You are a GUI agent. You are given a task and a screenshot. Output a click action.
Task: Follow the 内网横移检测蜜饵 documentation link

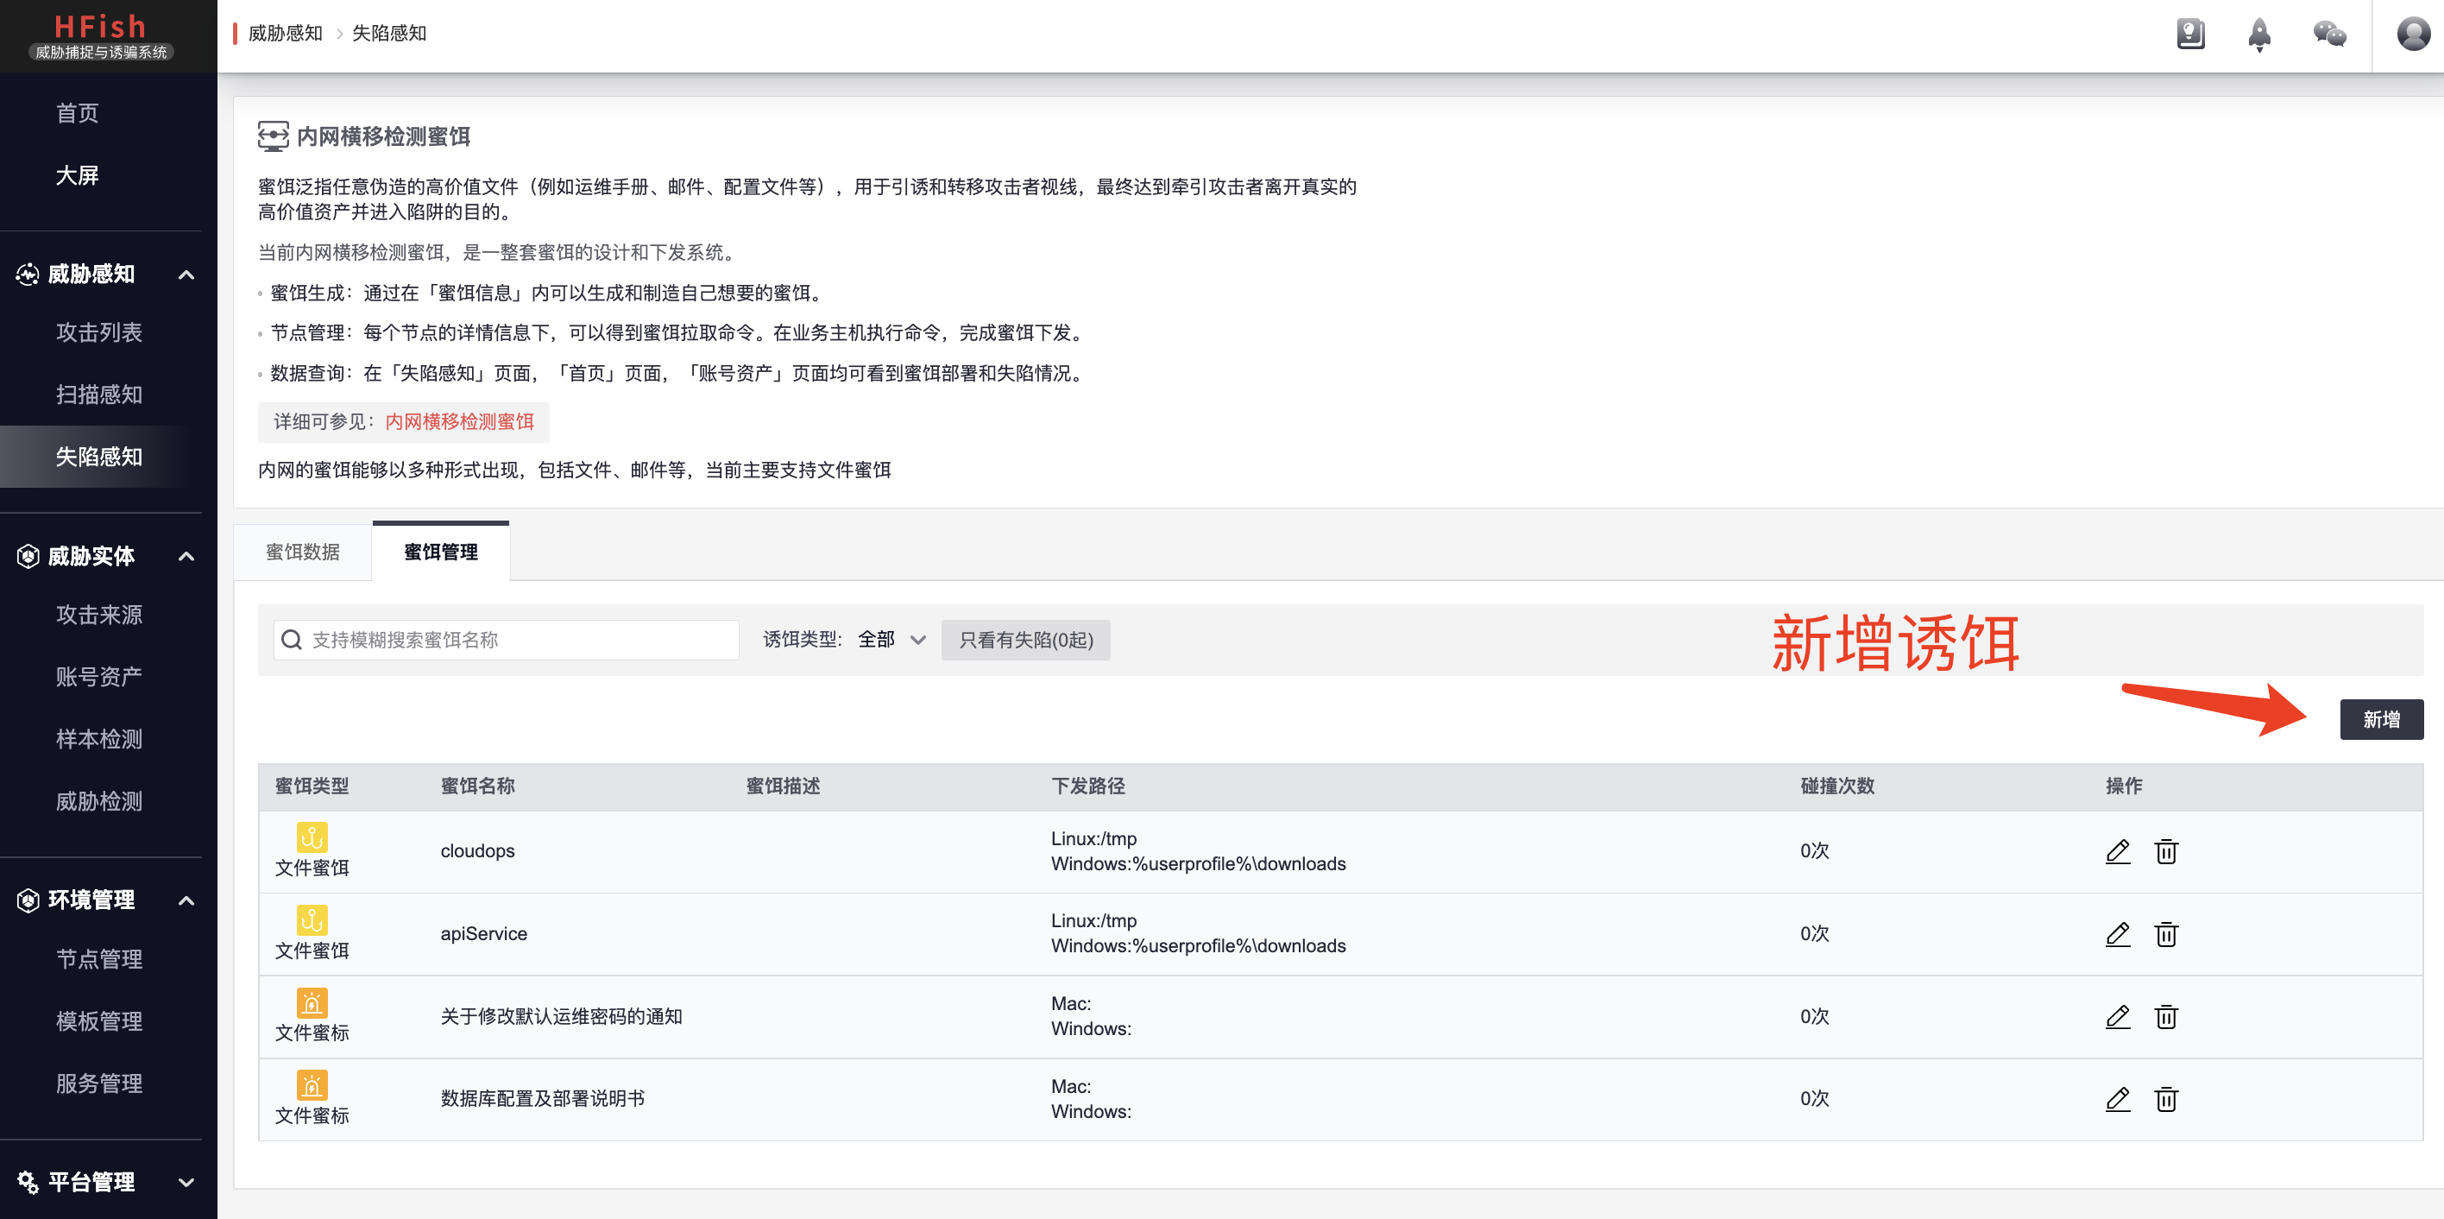(x=460, y=421)
